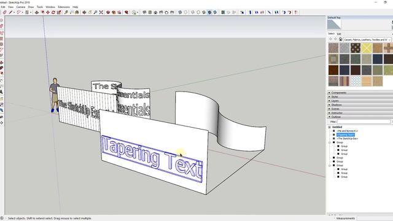Click the materials Forward arrow
This screenshot has height=221, width=393.
(x=335, y=39)
